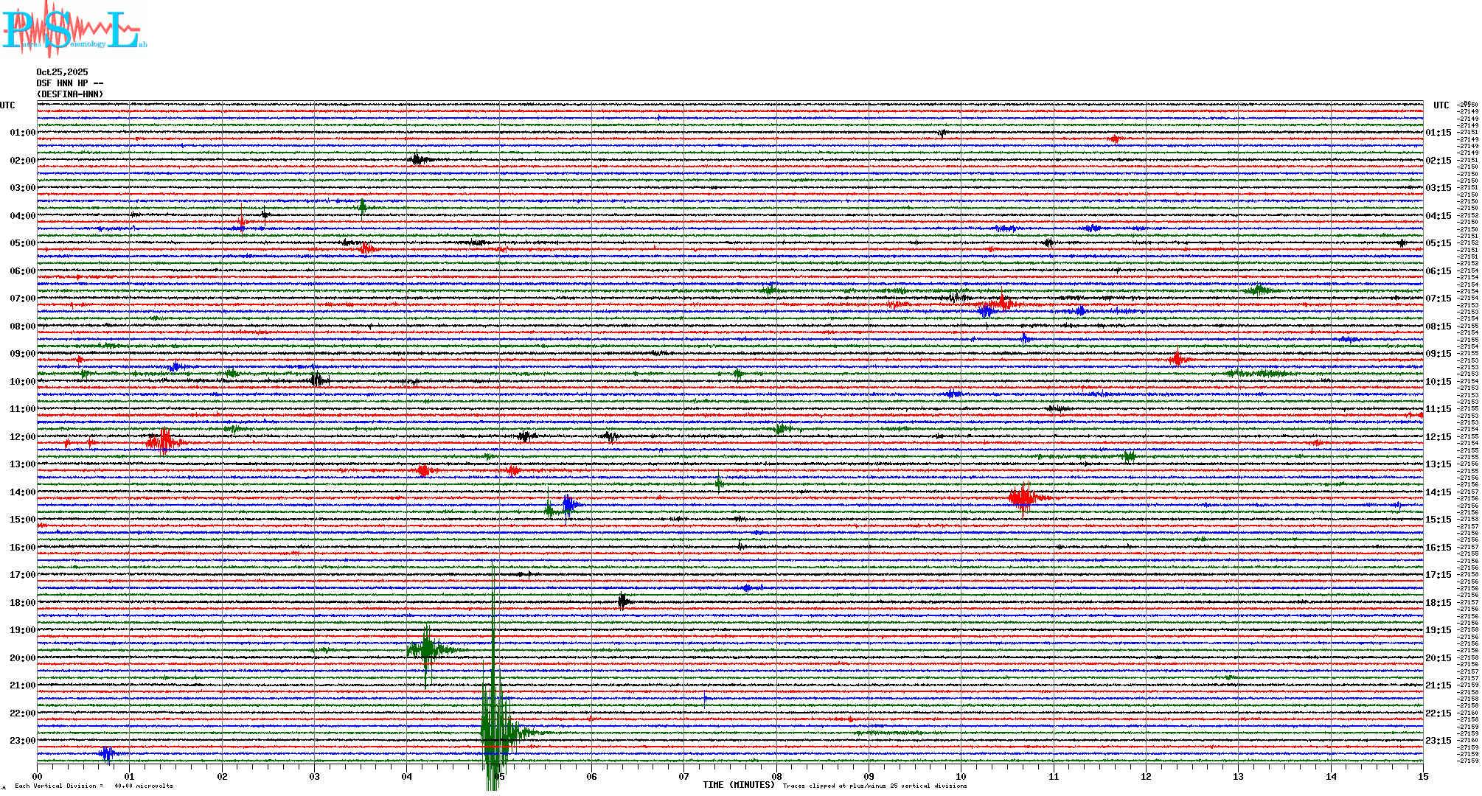1482x796 pixels.
Task: Click the left UTC axis header
Action: [7, 105]
